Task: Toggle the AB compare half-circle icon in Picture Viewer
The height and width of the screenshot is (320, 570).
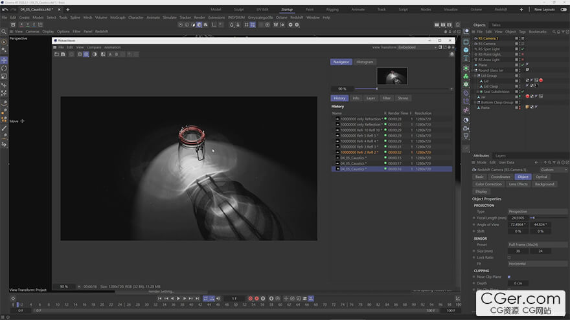Action: point(95,54)
